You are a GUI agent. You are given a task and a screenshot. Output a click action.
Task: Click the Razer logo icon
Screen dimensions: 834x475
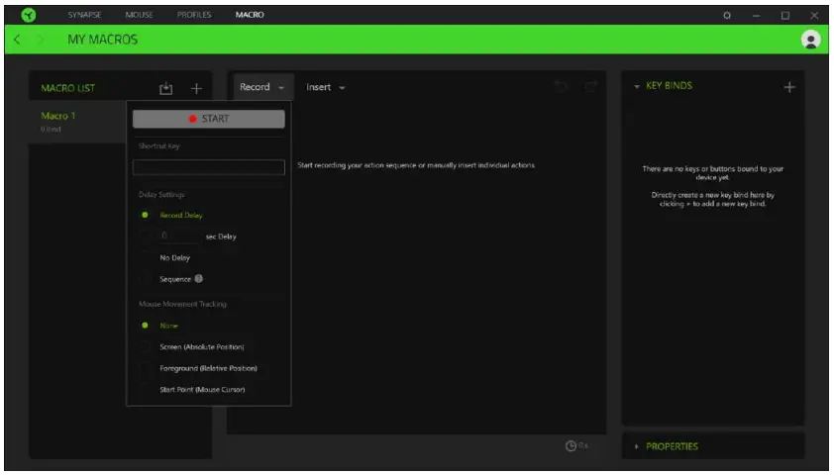(28, 15)
